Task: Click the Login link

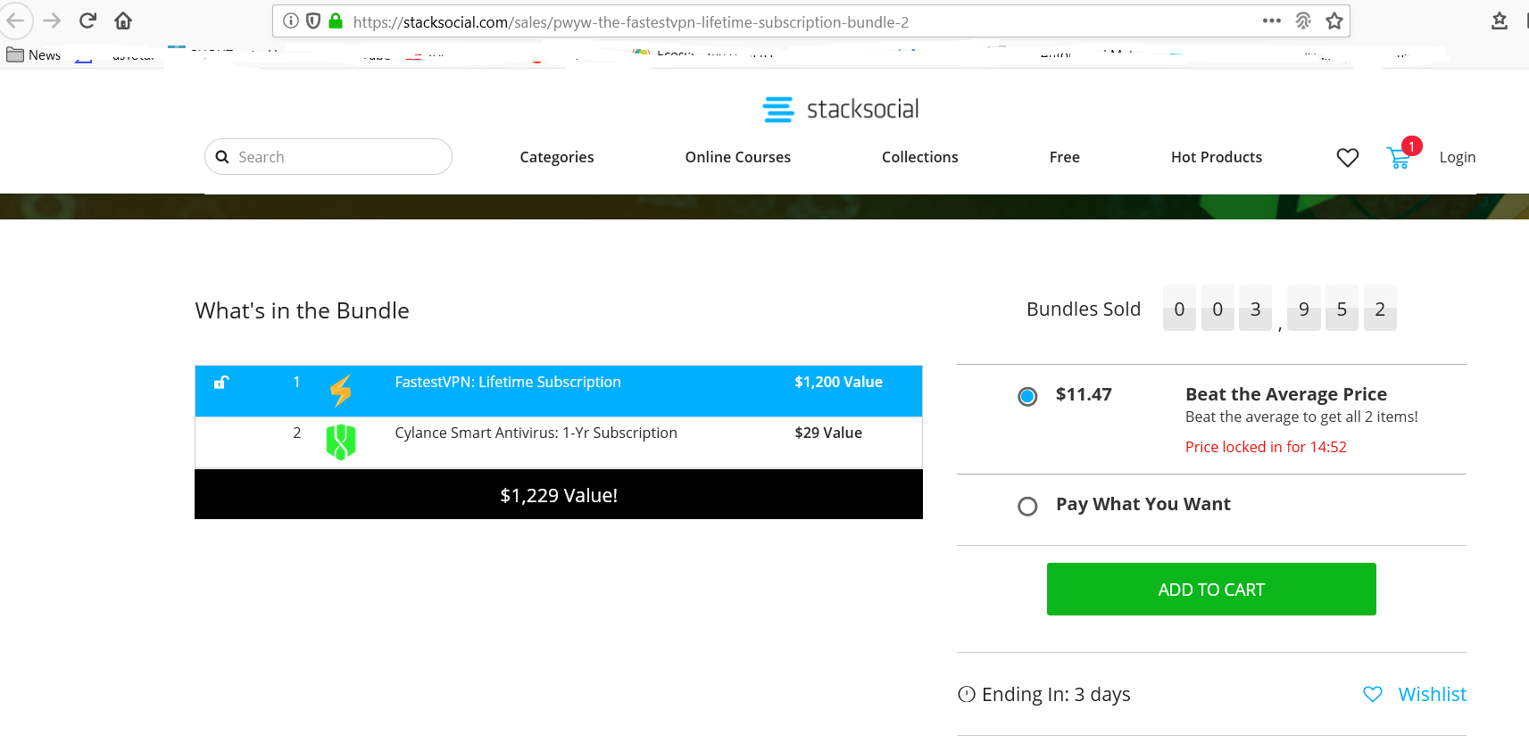Action: tap(1458, 157)
